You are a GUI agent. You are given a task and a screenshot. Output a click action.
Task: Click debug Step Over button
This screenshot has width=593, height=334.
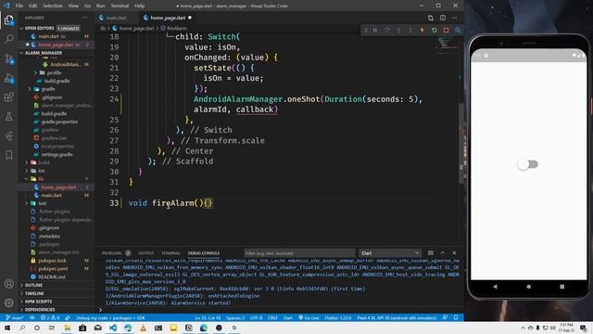386,30
